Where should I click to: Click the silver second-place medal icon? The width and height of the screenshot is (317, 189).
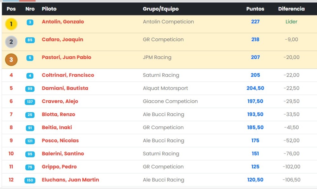click(x=11, y=42)
